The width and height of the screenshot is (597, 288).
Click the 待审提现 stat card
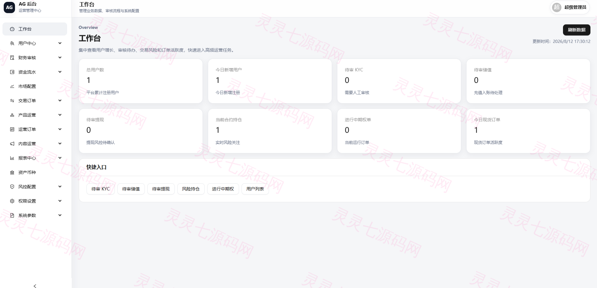click(x=141, y=131)
